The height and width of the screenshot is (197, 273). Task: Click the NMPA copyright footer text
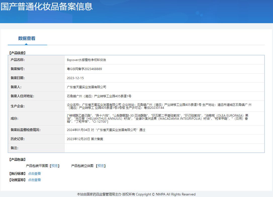tap(136, 194)
